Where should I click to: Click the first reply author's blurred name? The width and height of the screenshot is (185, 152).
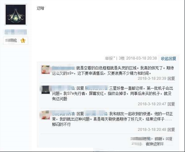63,68
